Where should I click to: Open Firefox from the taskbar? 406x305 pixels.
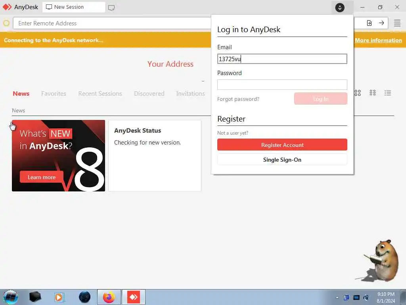(x=109, y=297)
